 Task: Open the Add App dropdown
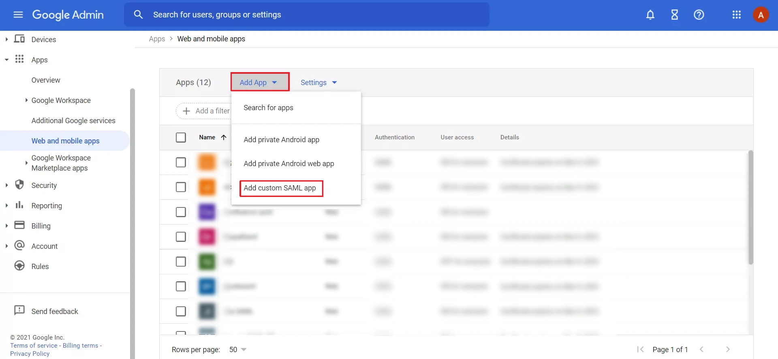(260, 82)
